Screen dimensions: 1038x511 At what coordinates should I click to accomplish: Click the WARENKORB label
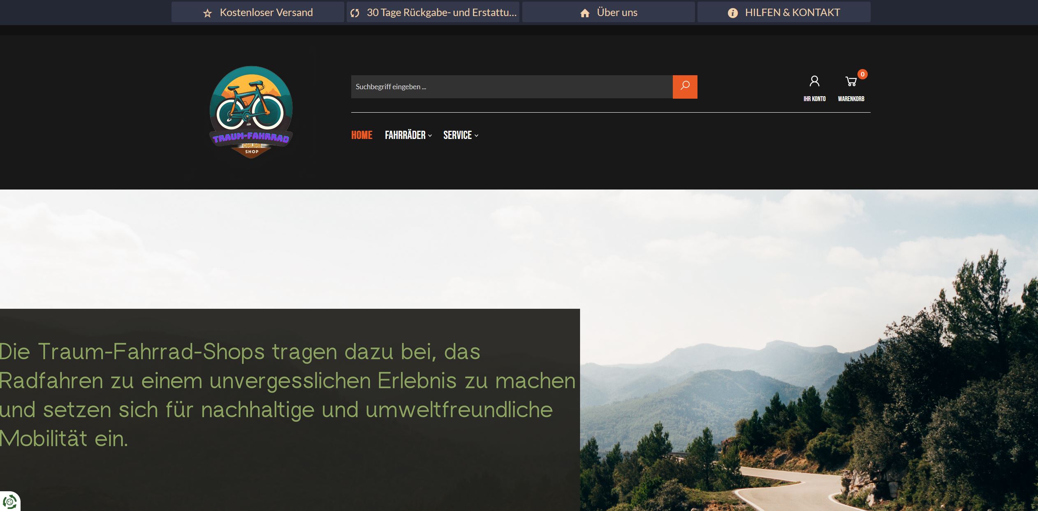click(851, 99)
